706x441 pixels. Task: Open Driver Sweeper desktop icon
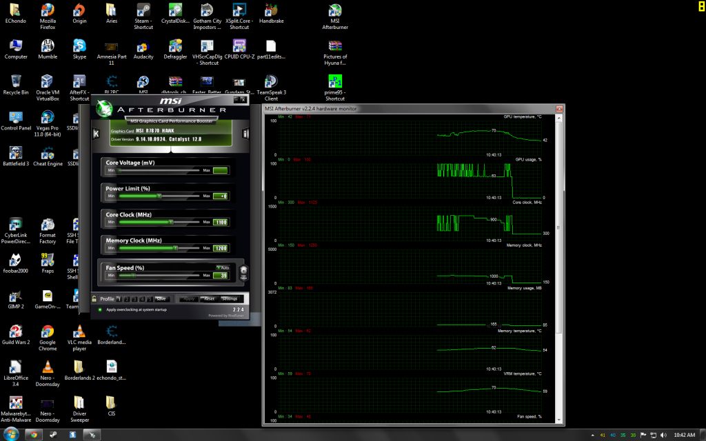[79, 409]
